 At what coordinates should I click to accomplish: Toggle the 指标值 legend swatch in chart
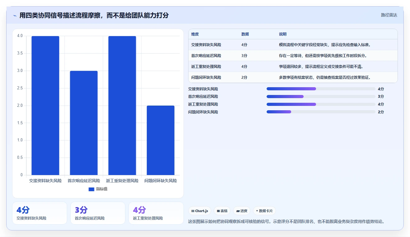click(91, 189)
